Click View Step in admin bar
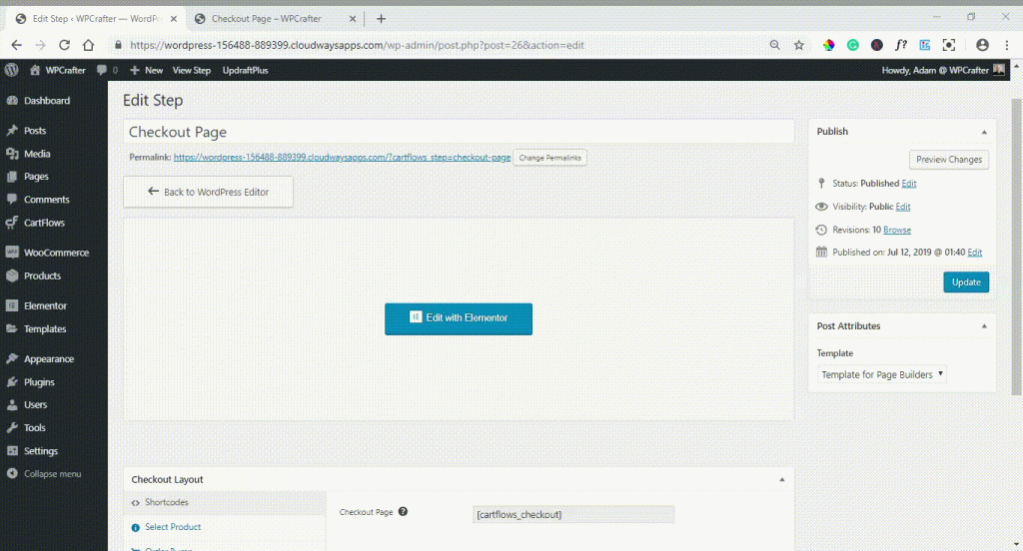The image size is (1023, 551). (x=191, y=70)
